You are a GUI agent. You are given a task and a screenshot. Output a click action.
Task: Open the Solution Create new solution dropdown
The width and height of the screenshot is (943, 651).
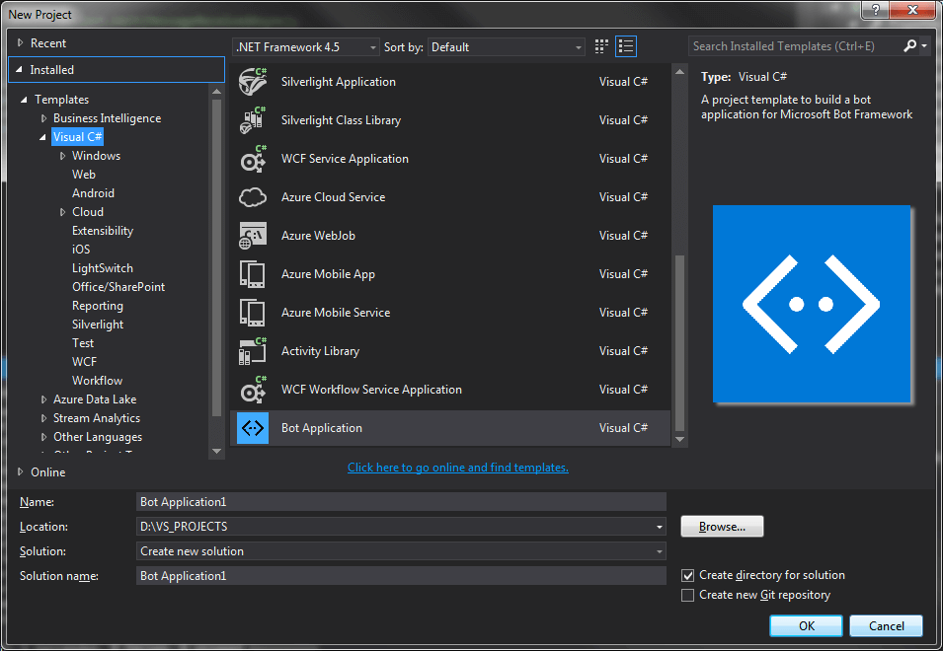(x=660, y=551)
